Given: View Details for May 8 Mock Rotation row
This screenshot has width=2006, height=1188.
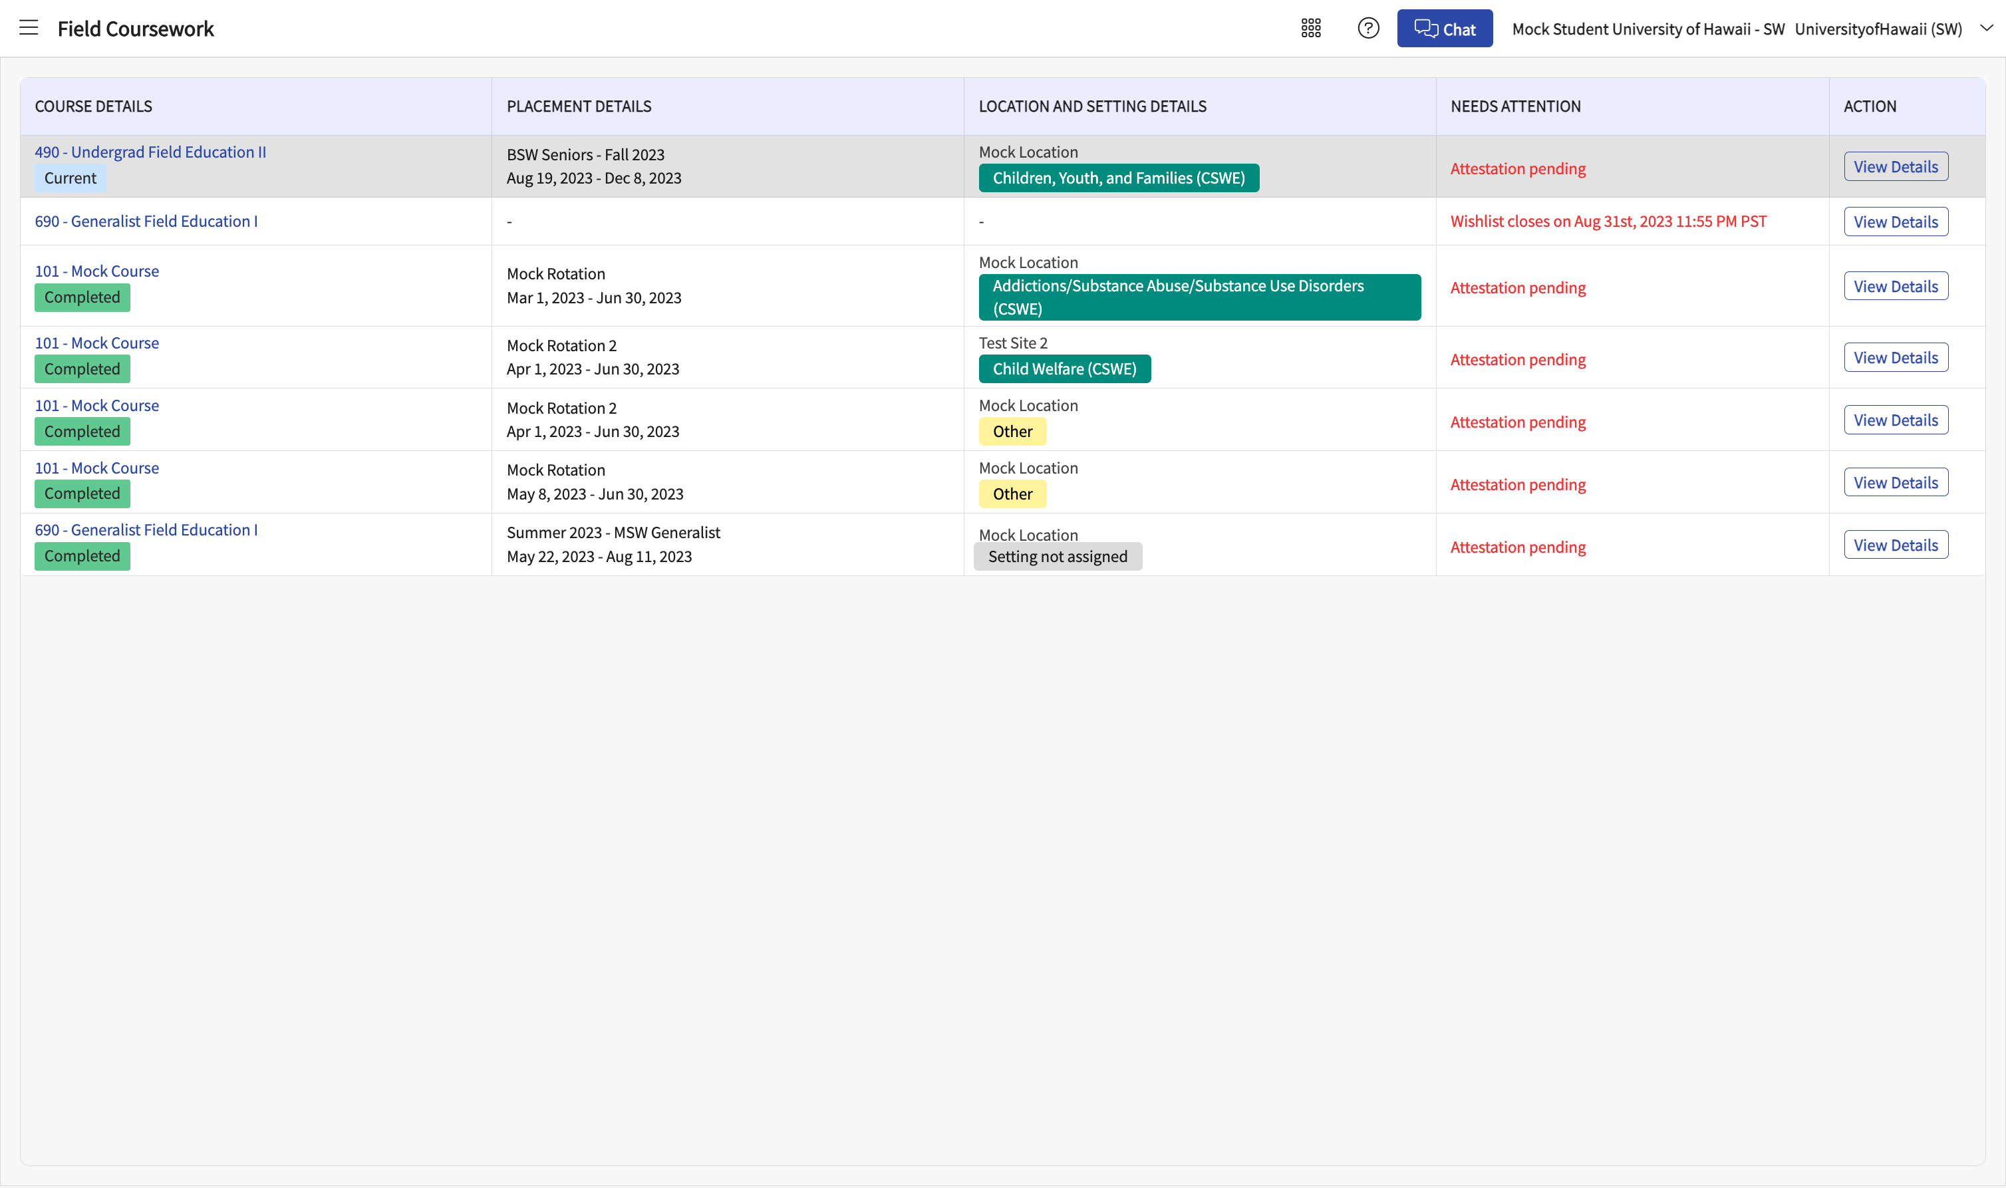Looking at the screenshot, I should coord(1895,482).
